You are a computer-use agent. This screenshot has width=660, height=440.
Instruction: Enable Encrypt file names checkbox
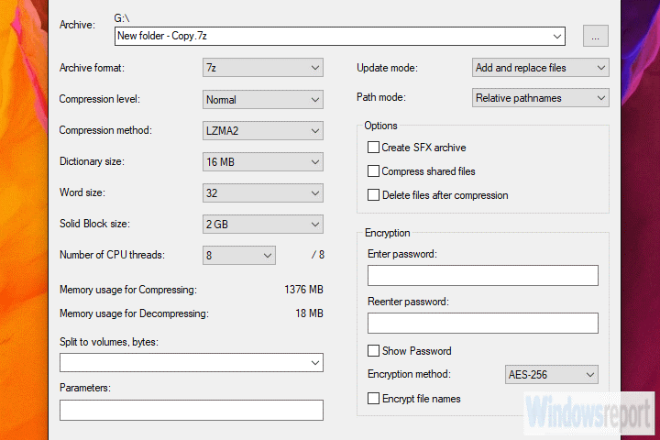pyautogui.click(x=373, y=399)
